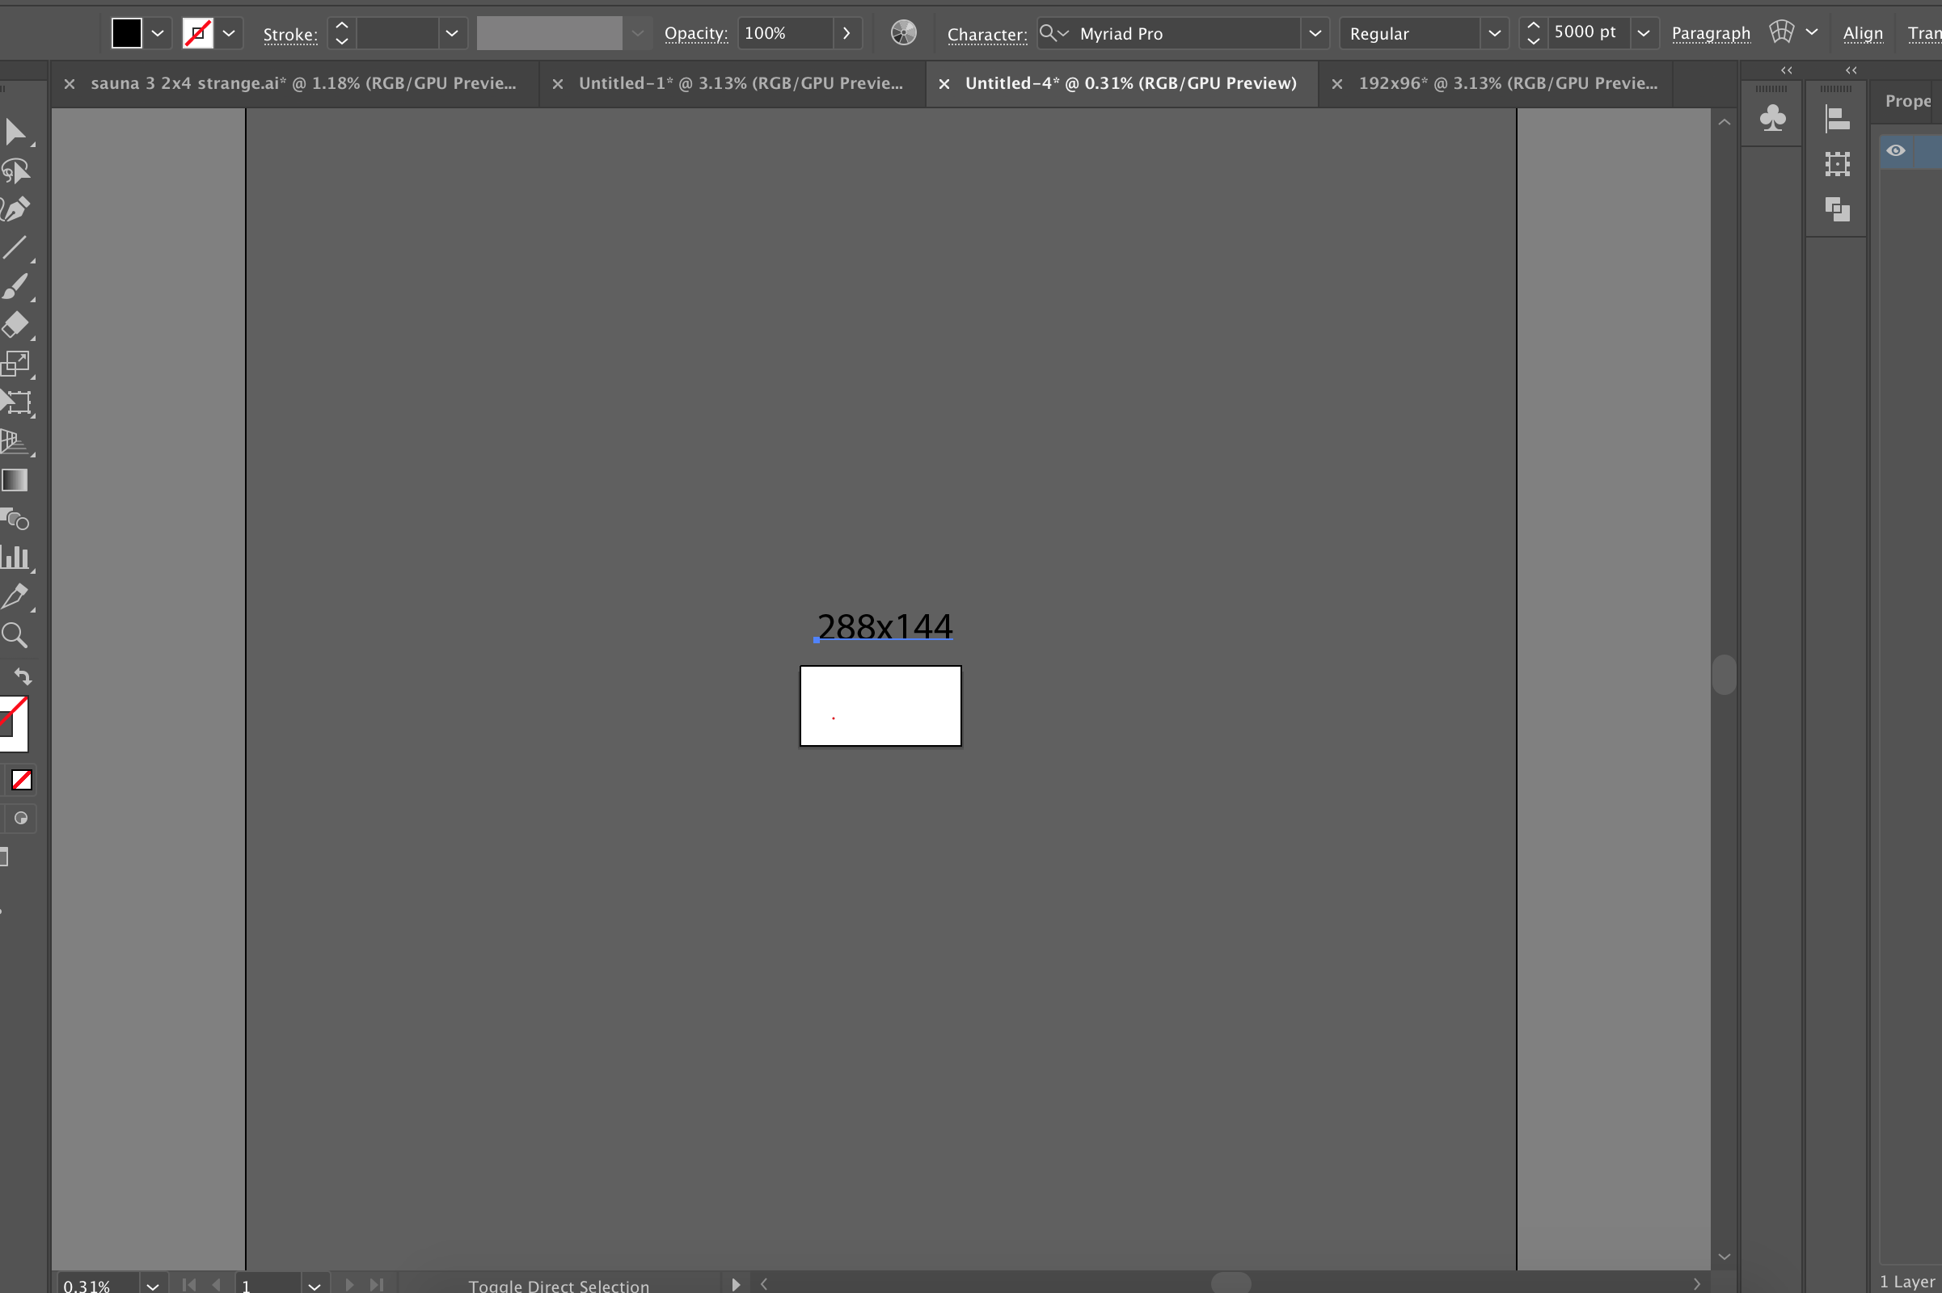Select the Selection arrow tool
Image resolution: width=1942 pixels, height=1293 pixels.
(x=15, y=131)
